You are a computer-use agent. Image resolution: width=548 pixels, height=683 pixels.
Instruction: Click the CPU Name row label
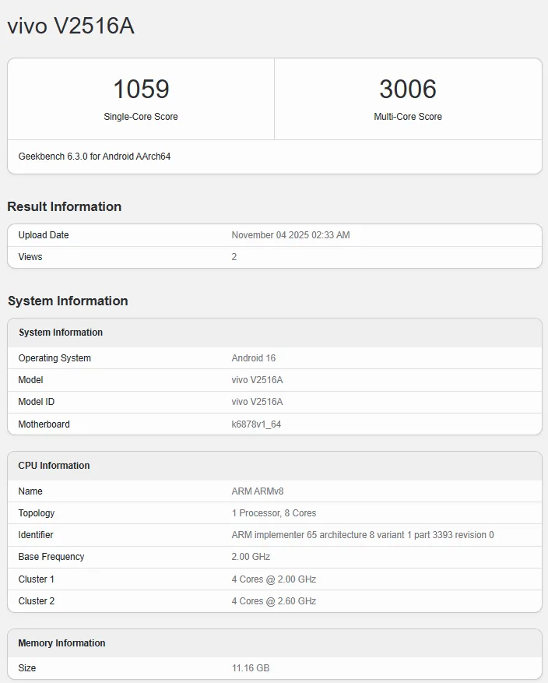pyautogui.click(x=30, y=491)
